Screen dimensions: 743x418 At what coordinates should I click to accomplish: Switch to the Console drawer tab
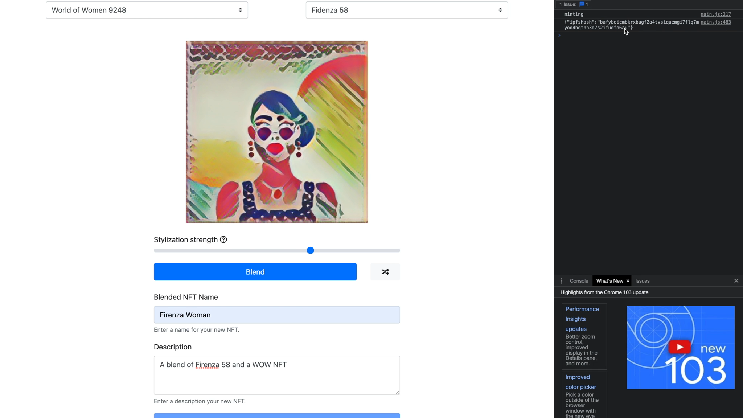pyautogui.click(x=579, y=281)
